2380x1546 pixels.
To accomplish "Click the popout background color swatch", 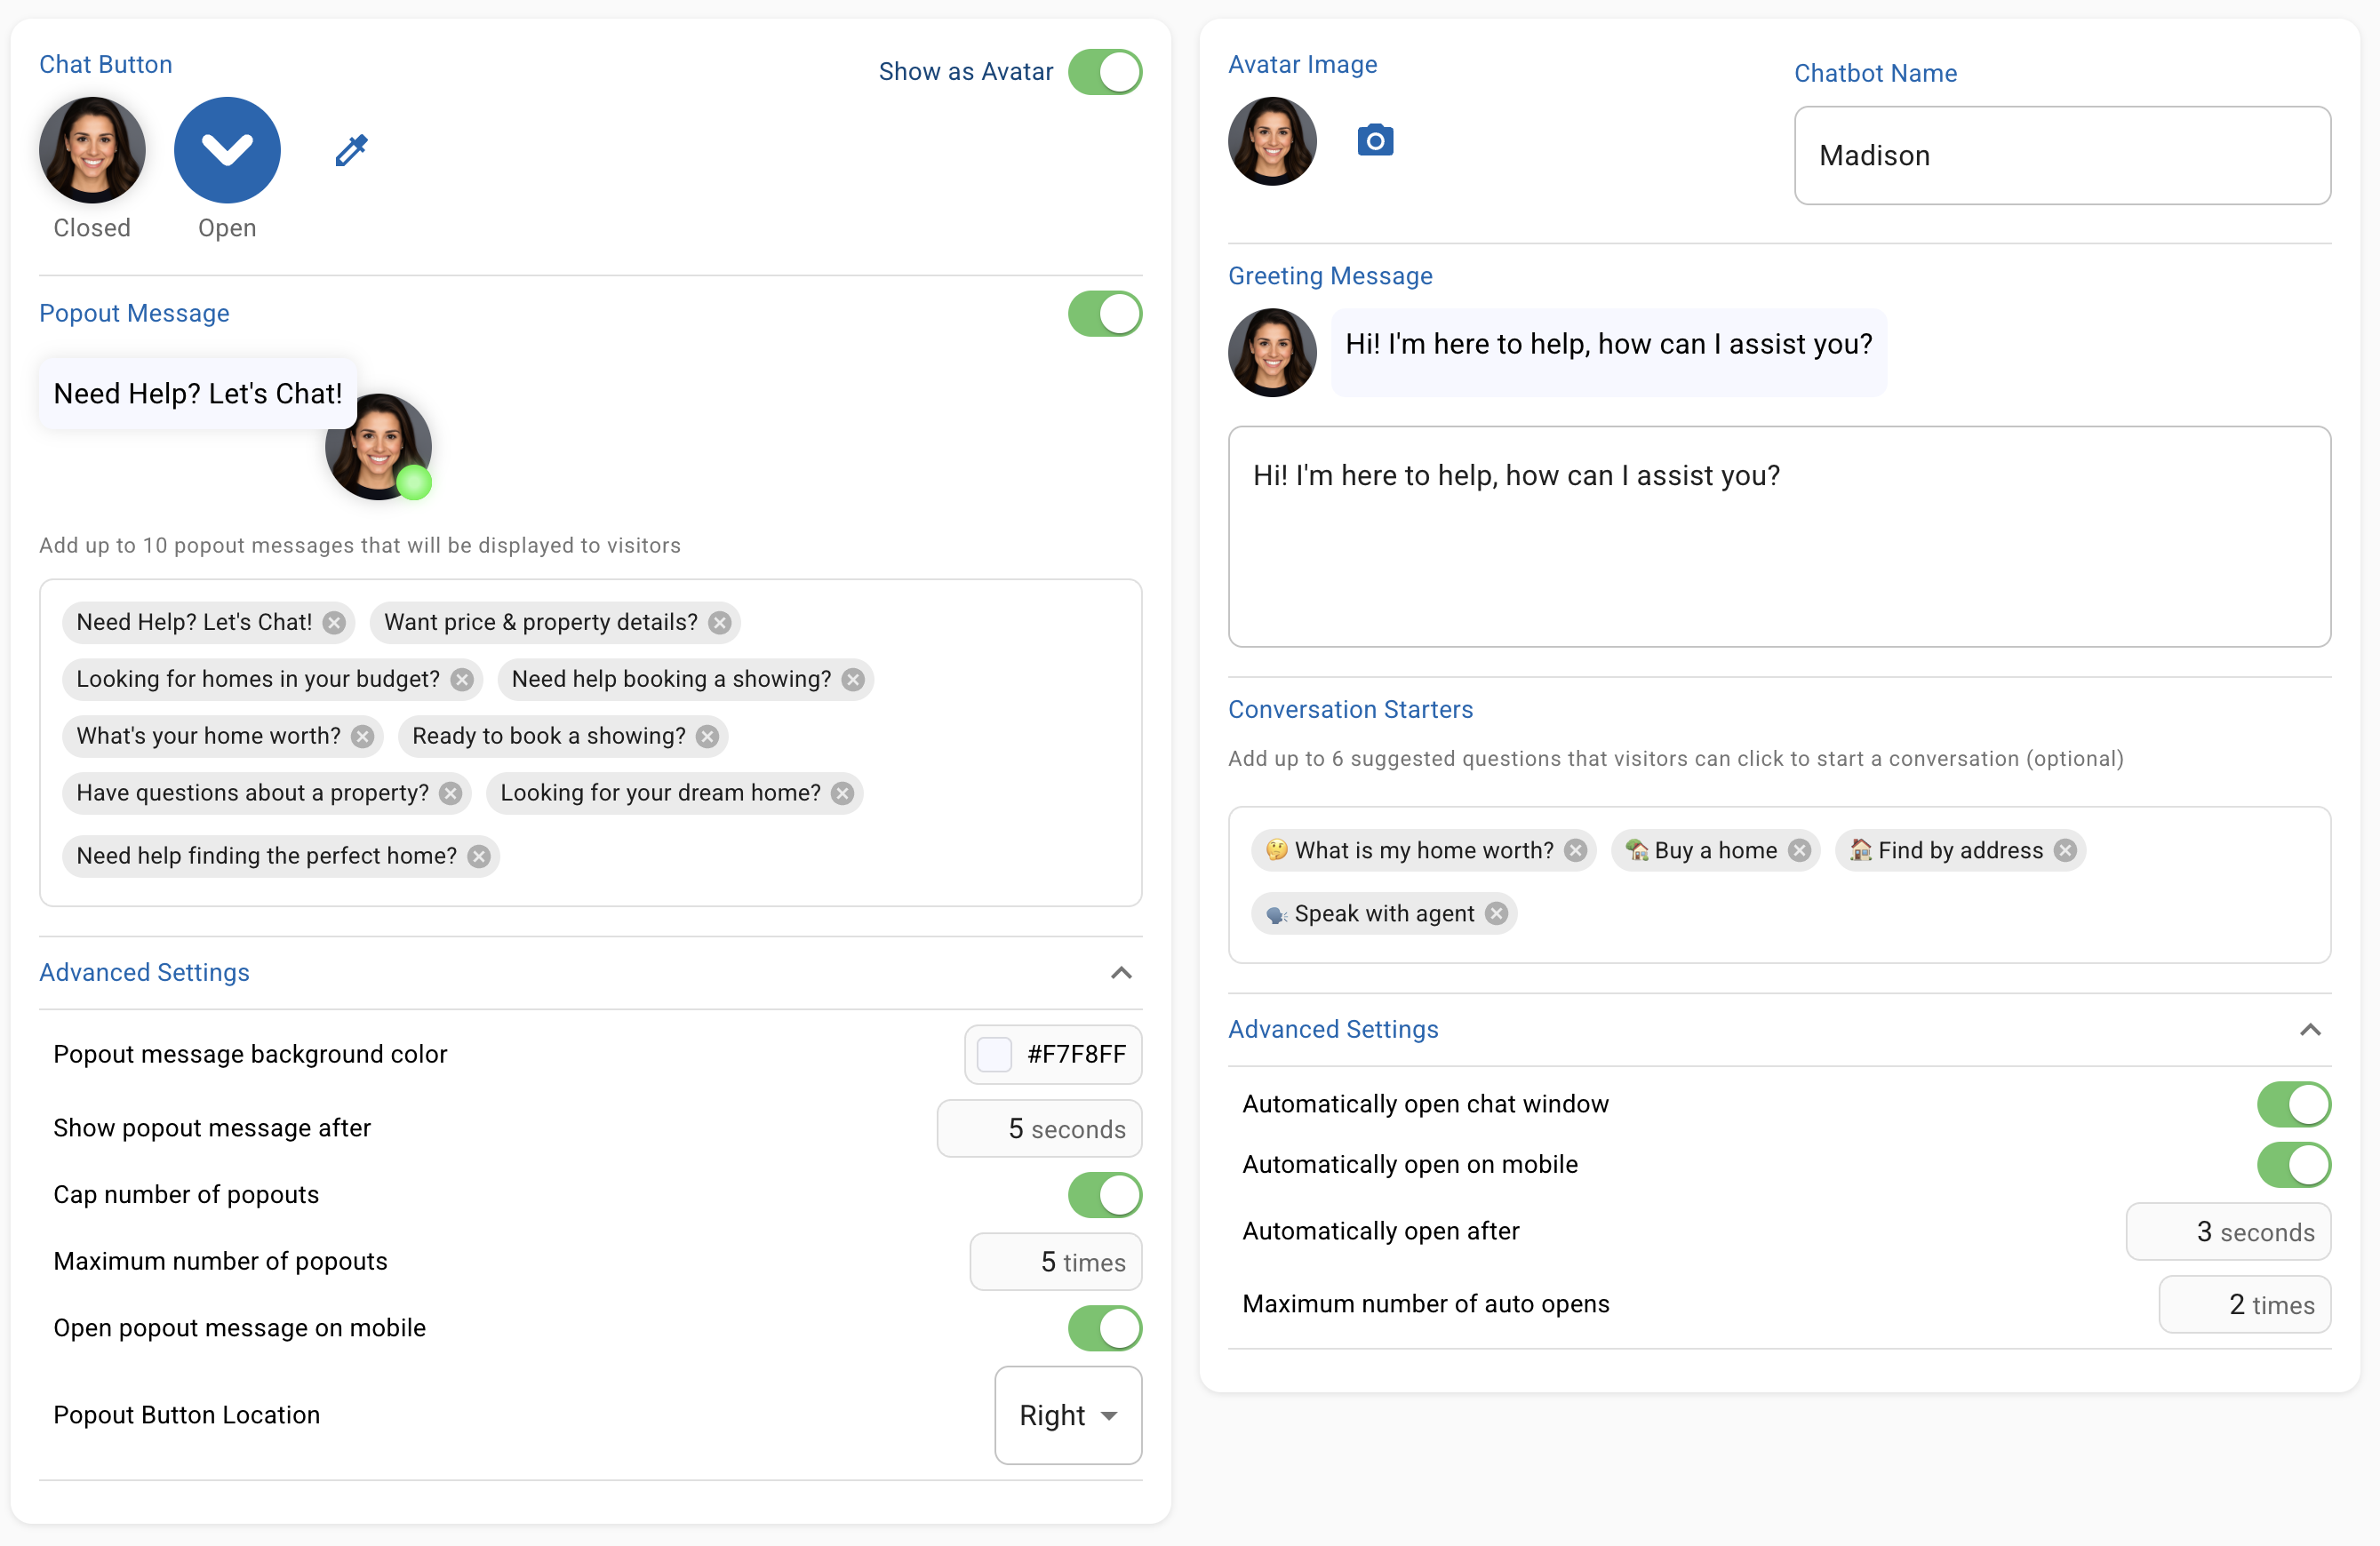I will pos(994,1054).
